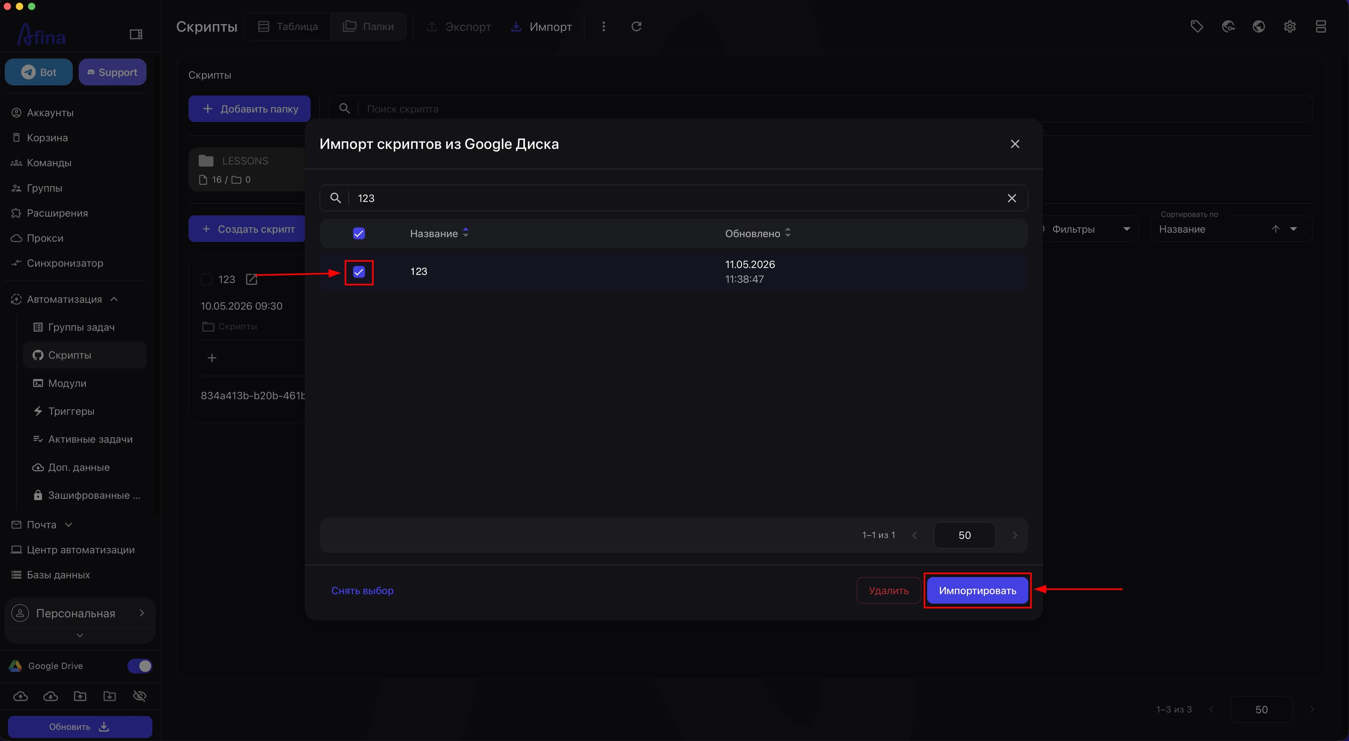Viewport: 1349px width, 741px height.
Task: Open Группы section
Action: (45, 188)
